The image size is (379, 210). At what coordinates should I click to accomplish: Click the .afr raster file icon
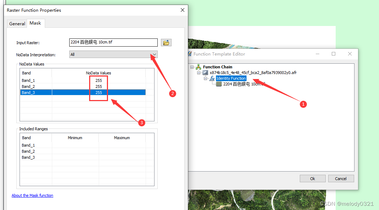click(x=205, y=72)
